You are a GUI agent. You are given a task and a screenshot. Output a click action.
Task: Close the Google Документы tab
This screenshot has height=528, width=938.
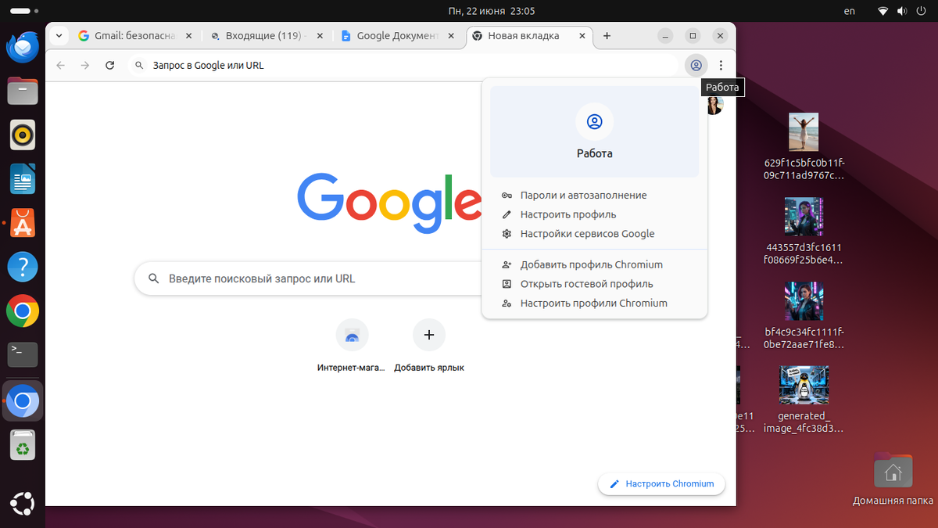tap(451, 36)
